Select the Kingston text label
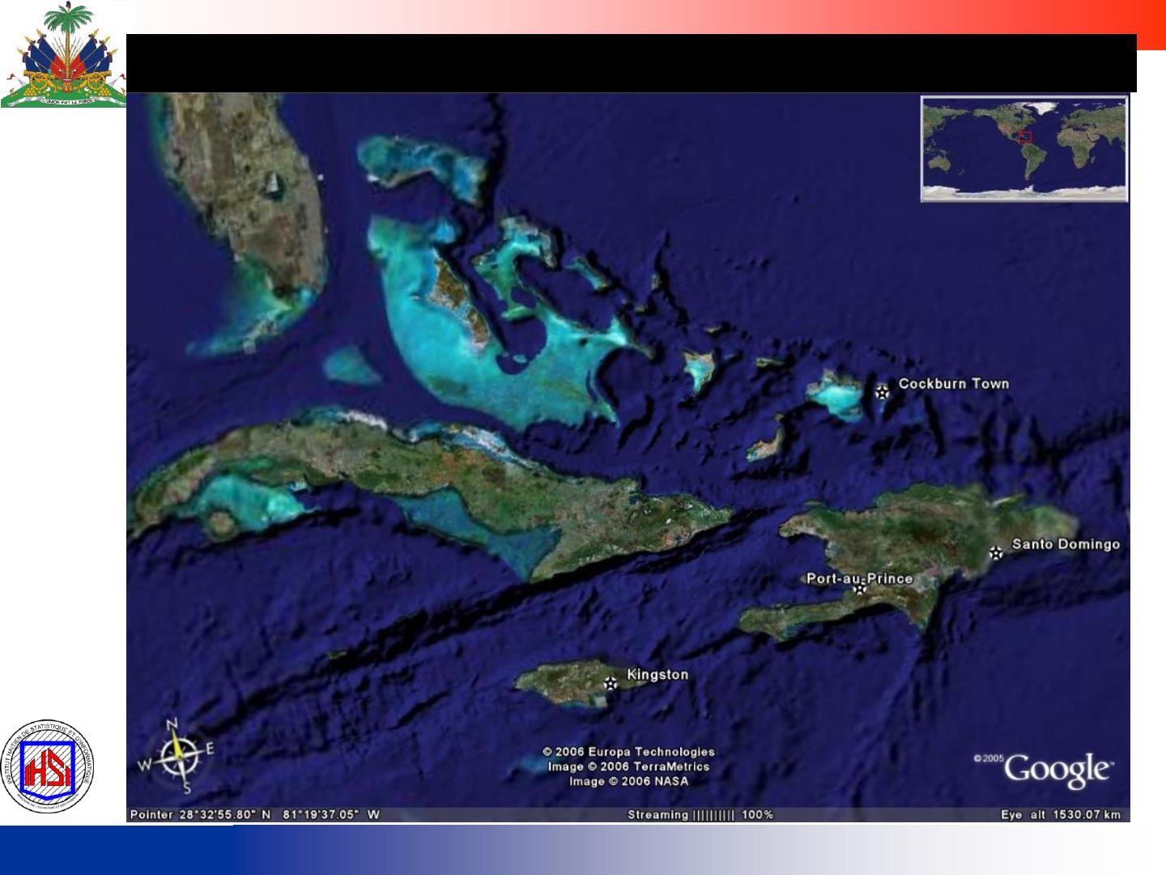The height and width of the screenshot is (875, 1166). [x=657, y=675]
